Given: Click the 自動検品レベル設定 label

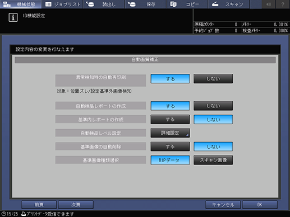Looking at the screenshot, I should click(100, 133).
